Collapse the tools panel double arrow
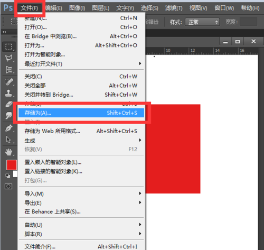Screen dimensions: 264x250 click(4, 32)
